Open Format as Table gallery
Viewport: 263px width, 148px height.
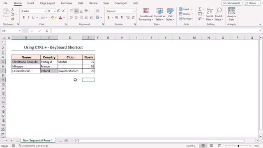point(159,14)
